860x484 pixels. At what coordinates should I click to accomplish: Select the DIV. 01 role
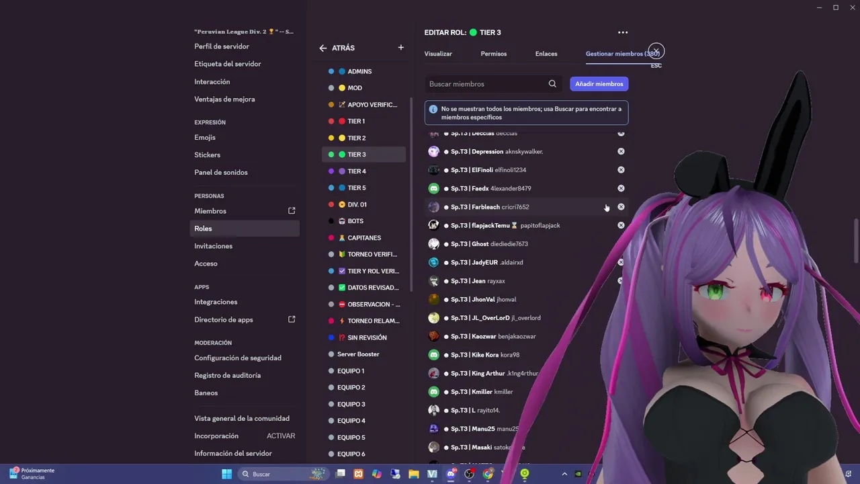363,204
